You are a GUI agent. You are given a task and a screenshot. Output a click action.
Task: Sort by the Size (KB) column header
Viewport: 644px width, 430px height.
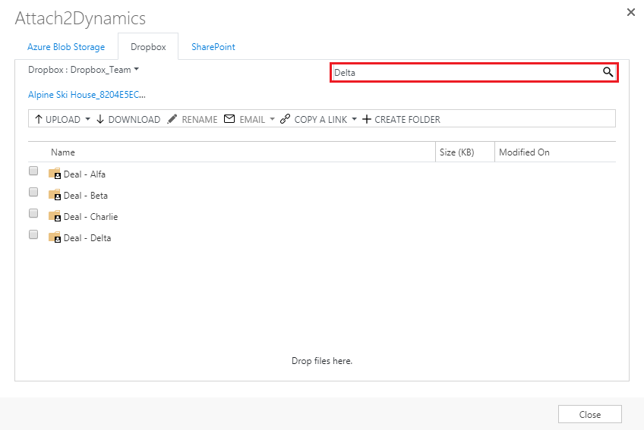(x=456, y=152)
